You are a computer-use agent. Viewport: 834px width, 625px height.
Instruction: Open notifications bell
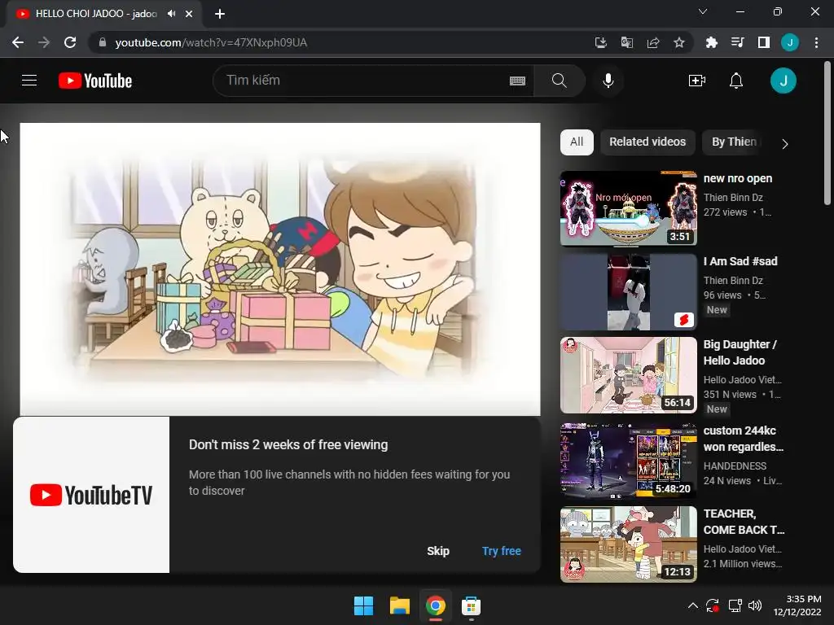[736, 81]
